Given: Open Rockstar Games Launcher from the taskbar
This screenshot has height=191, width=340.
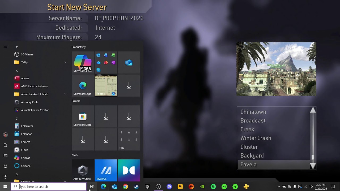Looking at the screenshot, I should [180, 186].
